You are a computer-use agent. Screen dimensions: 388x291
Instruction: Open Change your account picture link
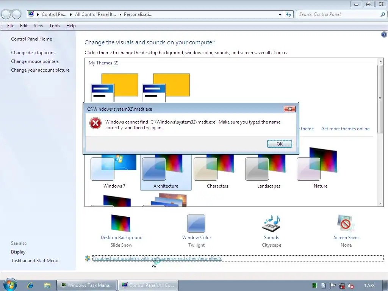click(40, 70)
